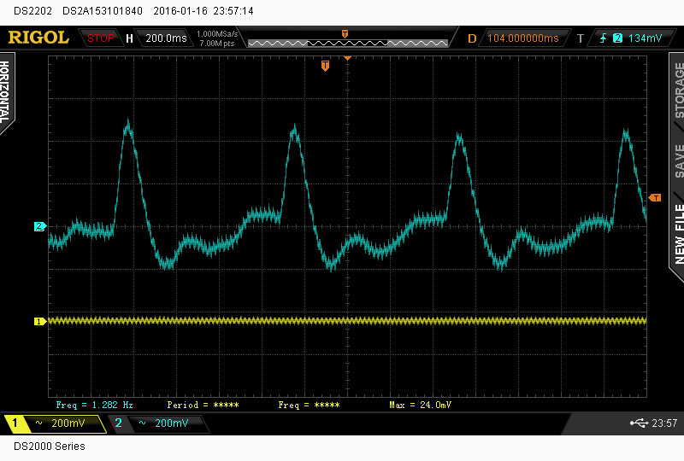Click the DS2A153101840 serial number text

(x=103, y=11)
